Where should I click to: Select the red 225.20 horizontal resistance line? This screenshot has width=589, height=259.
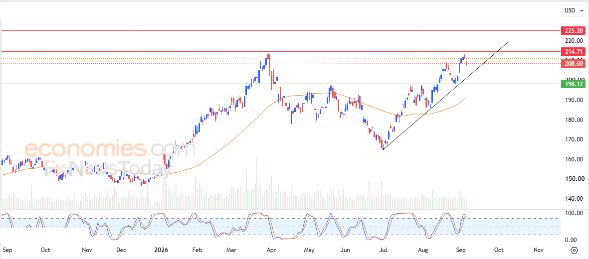pyautogui.click(x=280, y=31)
